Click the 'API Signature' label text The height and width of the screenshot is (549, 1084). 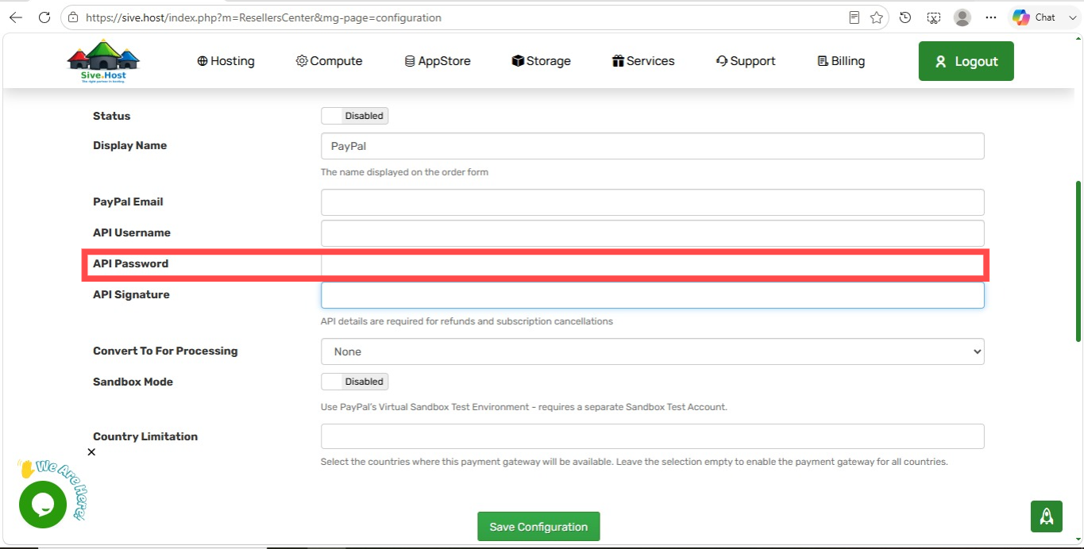click(131, 294)
